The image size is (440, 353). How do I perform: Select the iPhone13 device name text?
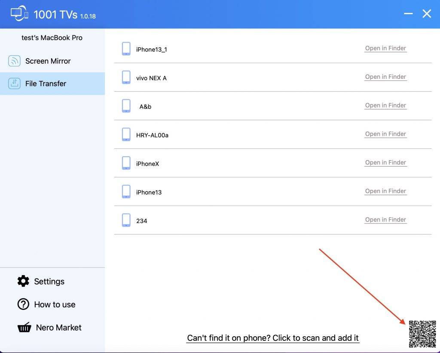click(149, 192)
